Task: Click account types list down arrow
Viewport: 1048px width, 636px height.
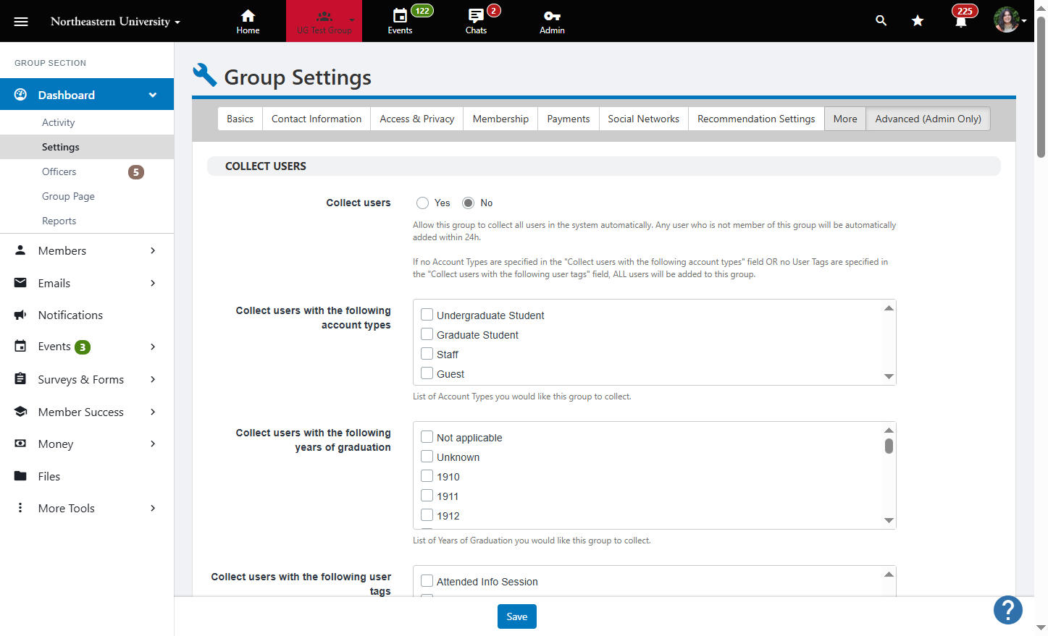Action: coord(889,377)
